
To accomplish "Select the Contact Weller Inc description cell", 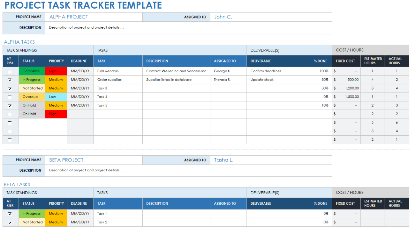I will click(x=176, y=71).
